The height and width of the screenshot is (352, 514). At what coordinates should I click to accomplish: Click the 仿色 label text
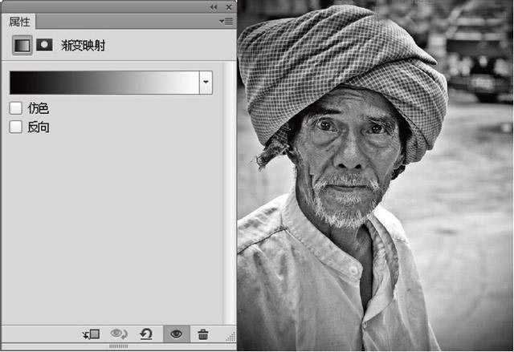click(39, 108)
